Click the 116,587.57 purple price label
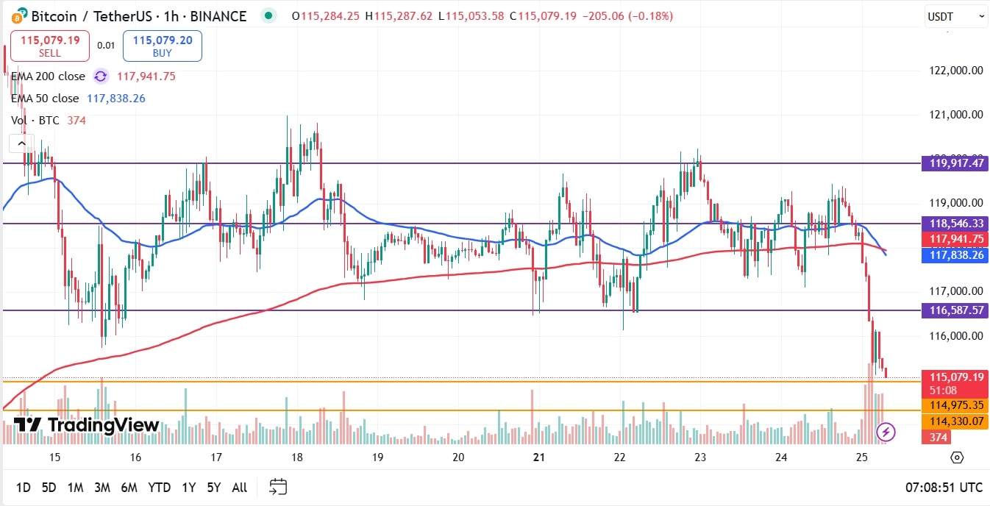This screenshot has width=990, height=506. coord(954,310)
